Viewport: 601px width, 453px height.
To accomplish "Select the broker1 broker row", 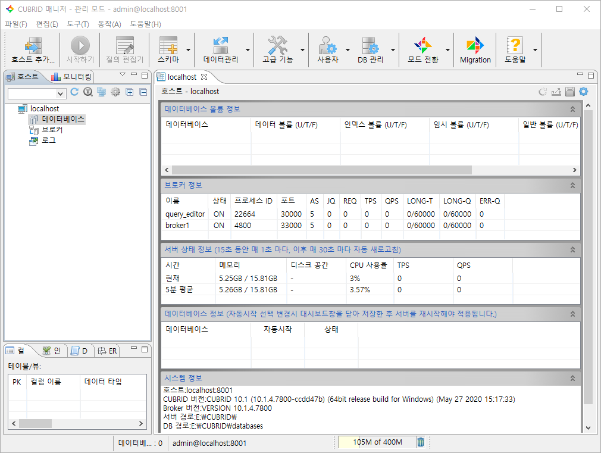I will [x=370, y=226].
